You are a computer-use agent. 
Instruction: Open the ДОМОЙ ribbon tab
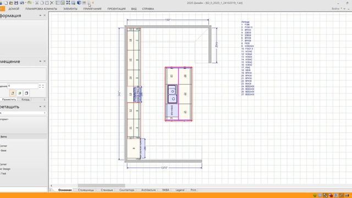[x=14, y=9]
